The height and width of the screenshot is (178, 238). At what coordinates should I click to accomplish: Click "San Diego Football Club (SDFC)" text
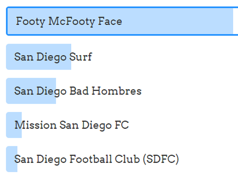[x=96, y=159]
